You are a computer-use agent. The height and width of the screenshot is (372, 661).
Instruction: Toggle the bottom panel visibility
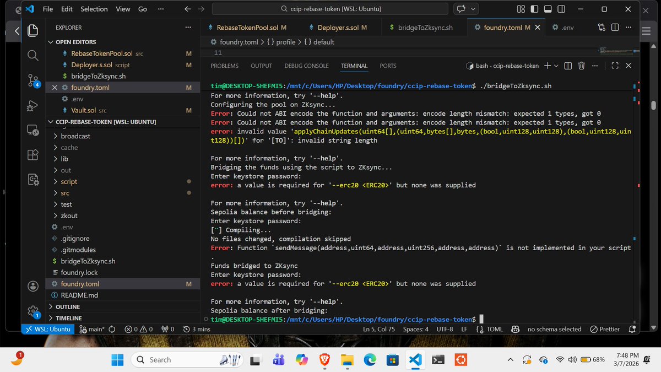(x=548, y=9)
